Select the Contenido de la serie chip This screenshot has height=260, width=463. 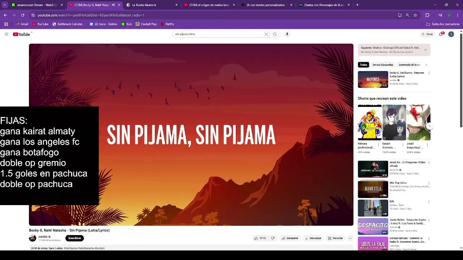click(409, 65)
